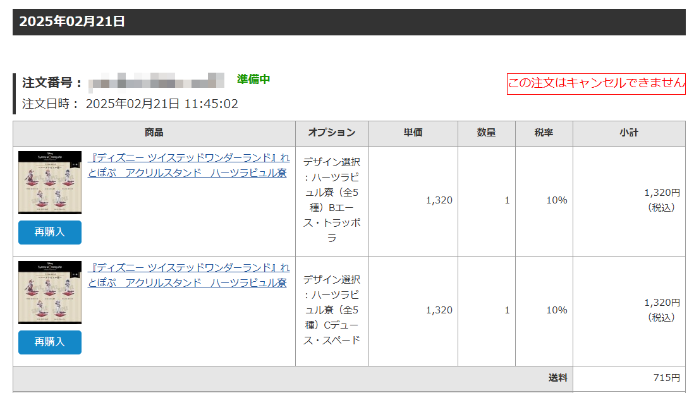Image resolution: width=694 pixels, height=393 pixels.
Task: Click the オプション column header
Action: click(332, 133)
